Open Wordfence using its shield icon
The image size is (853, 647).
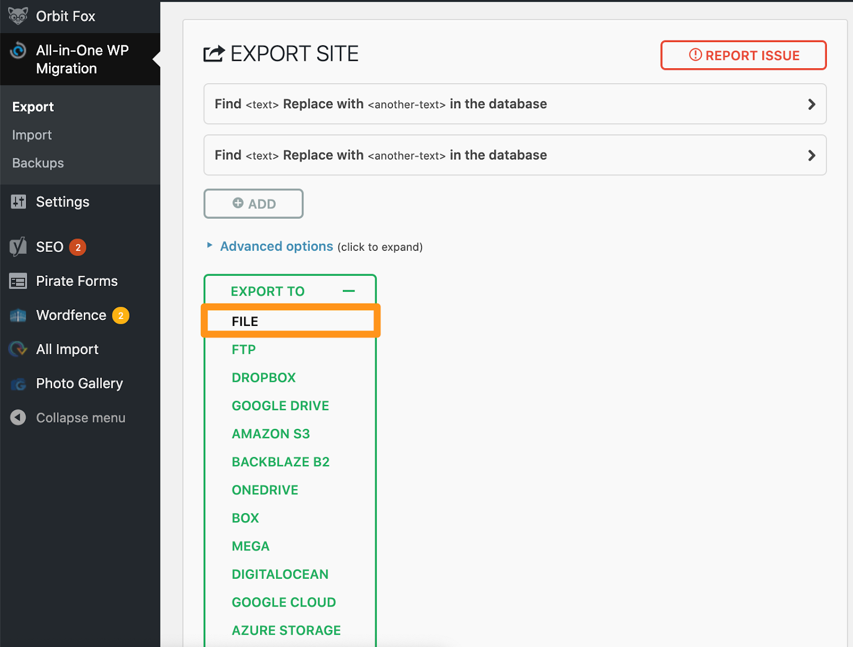[18, 315]
